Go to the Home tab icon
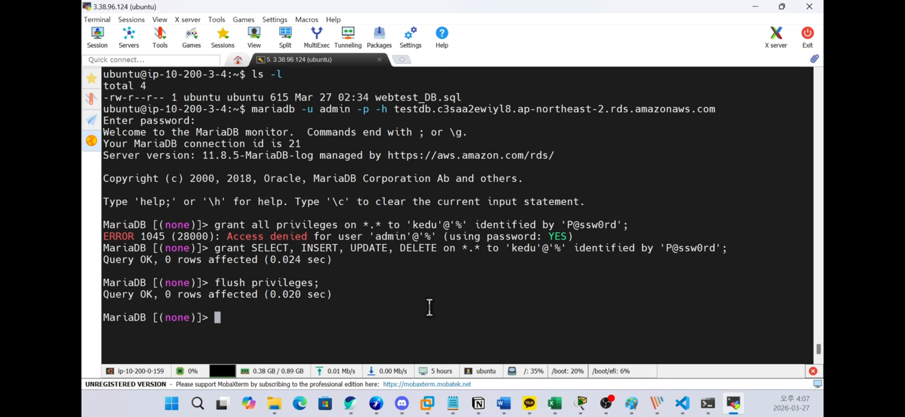This screenshot has width=905, height=417. tap(238, 60)
